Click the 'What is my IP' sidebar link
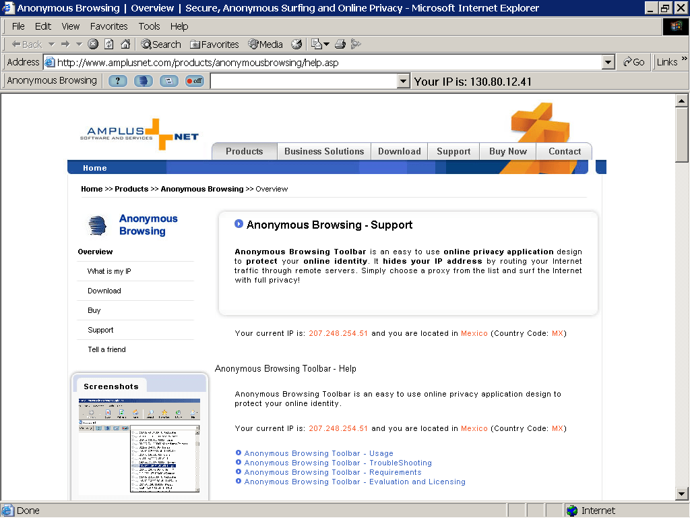 coord(109,271)
